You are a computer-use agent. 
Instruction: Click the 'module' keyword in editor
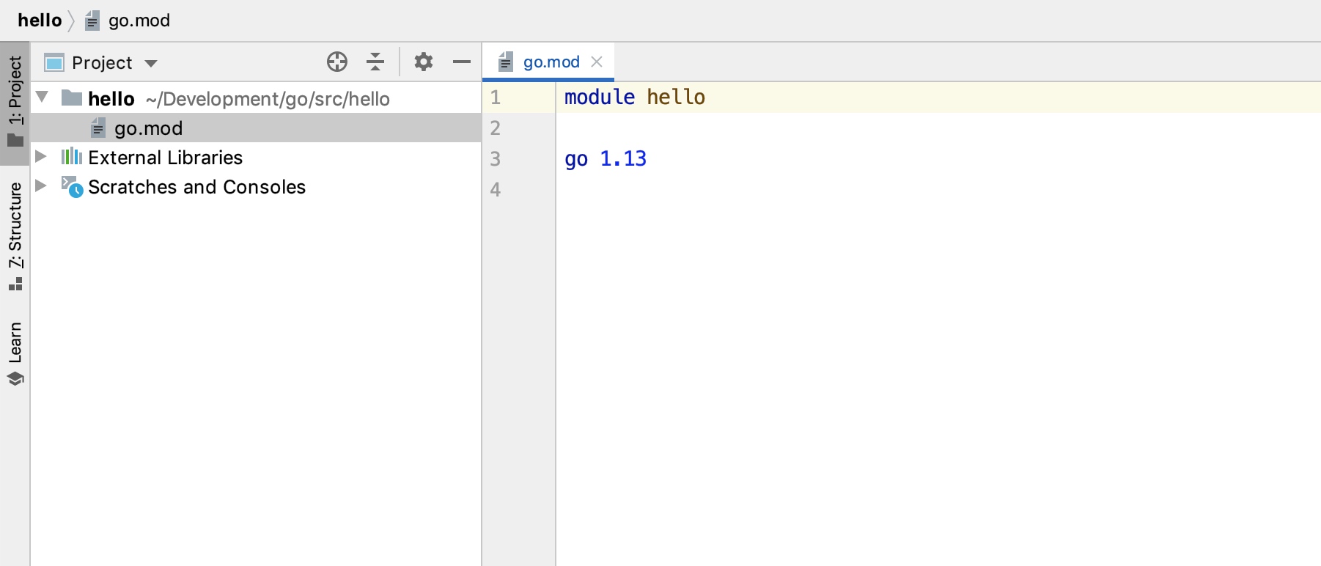600,97
